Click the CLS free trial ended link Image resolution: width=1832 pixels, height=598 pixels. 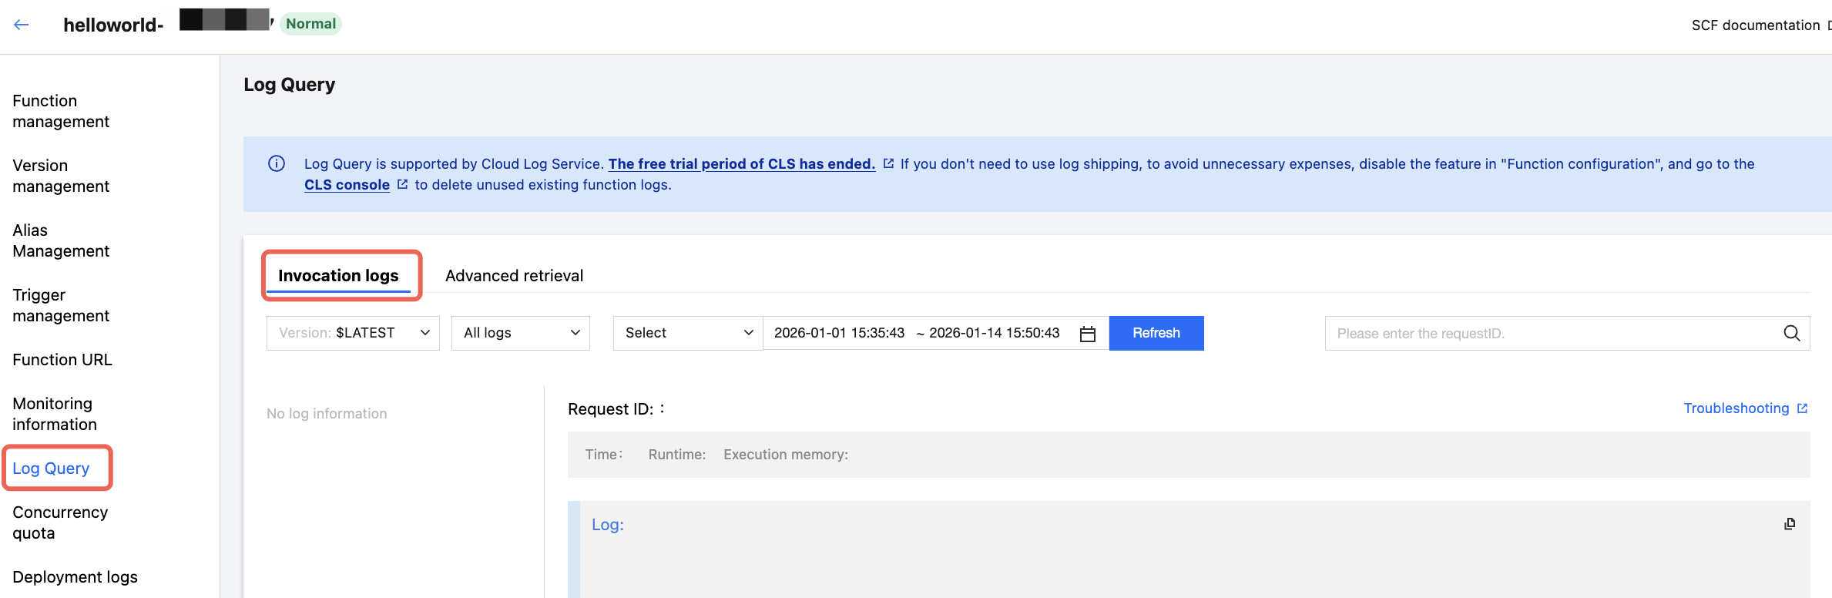[x=741, y=164]
